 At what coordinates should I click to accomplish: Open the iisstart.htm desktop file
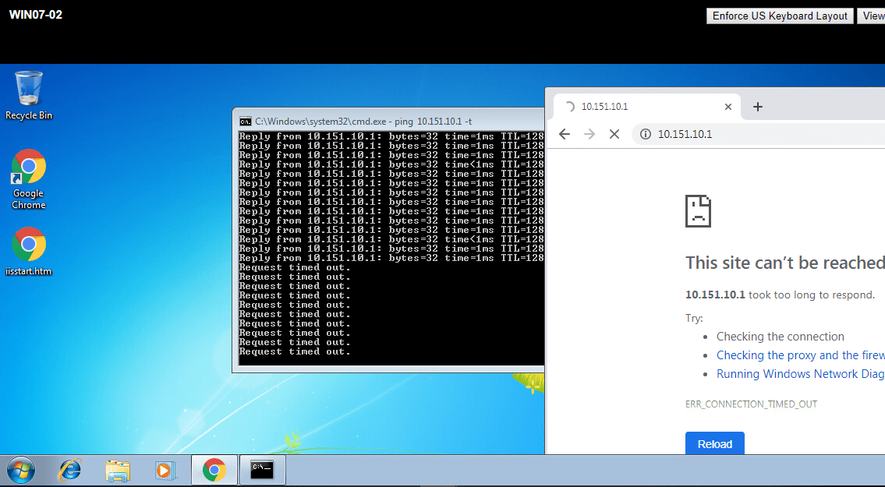pos(29,251)
